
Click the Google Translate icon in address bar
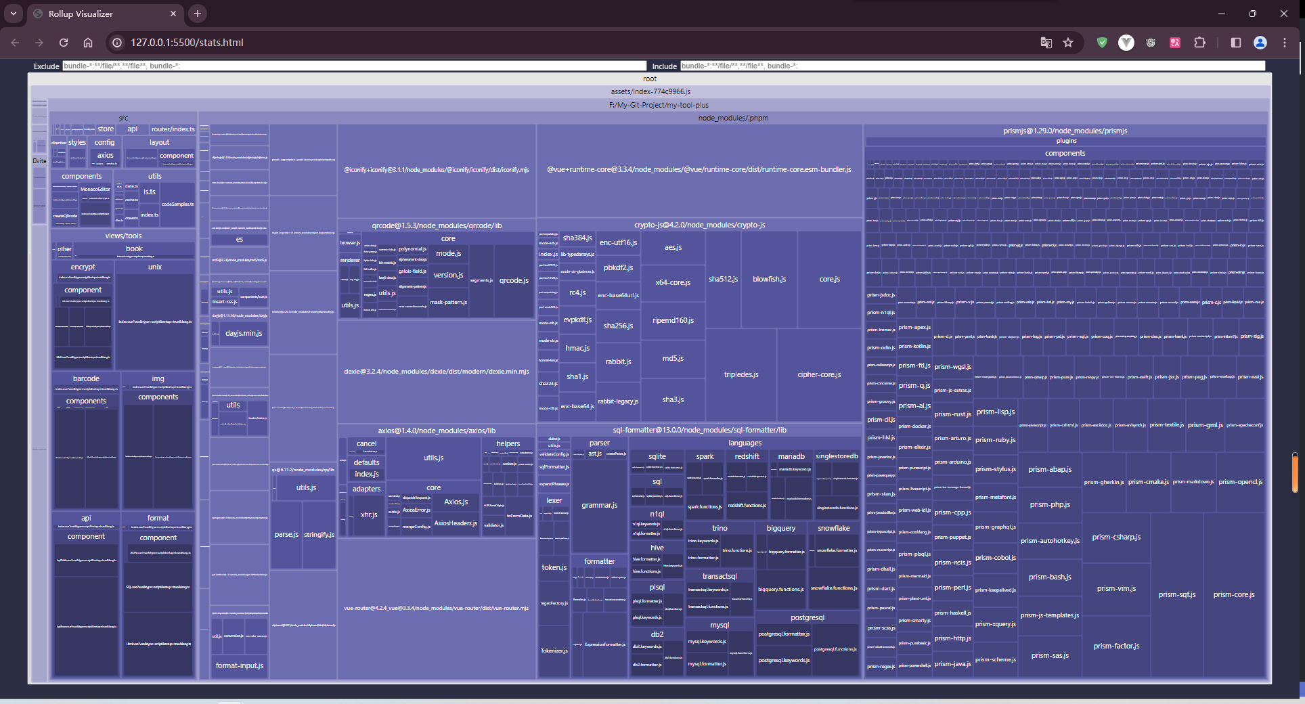click(1046, 43)
